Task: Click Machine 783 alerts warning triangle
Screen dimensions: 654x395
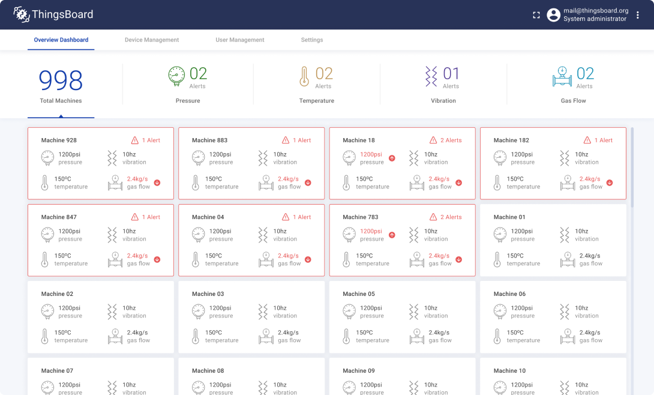Action: click(433, 217)
